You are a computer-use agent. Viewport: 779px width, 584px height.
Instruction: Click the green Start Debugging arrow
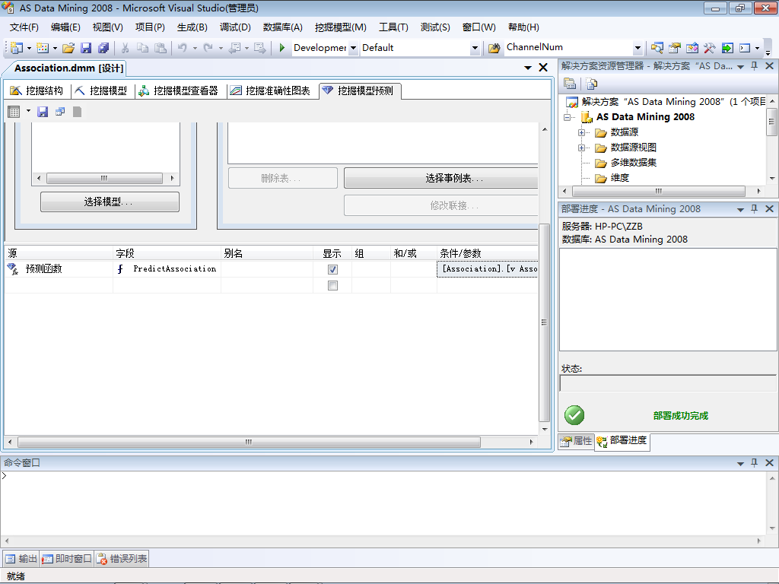coord(281,48)
